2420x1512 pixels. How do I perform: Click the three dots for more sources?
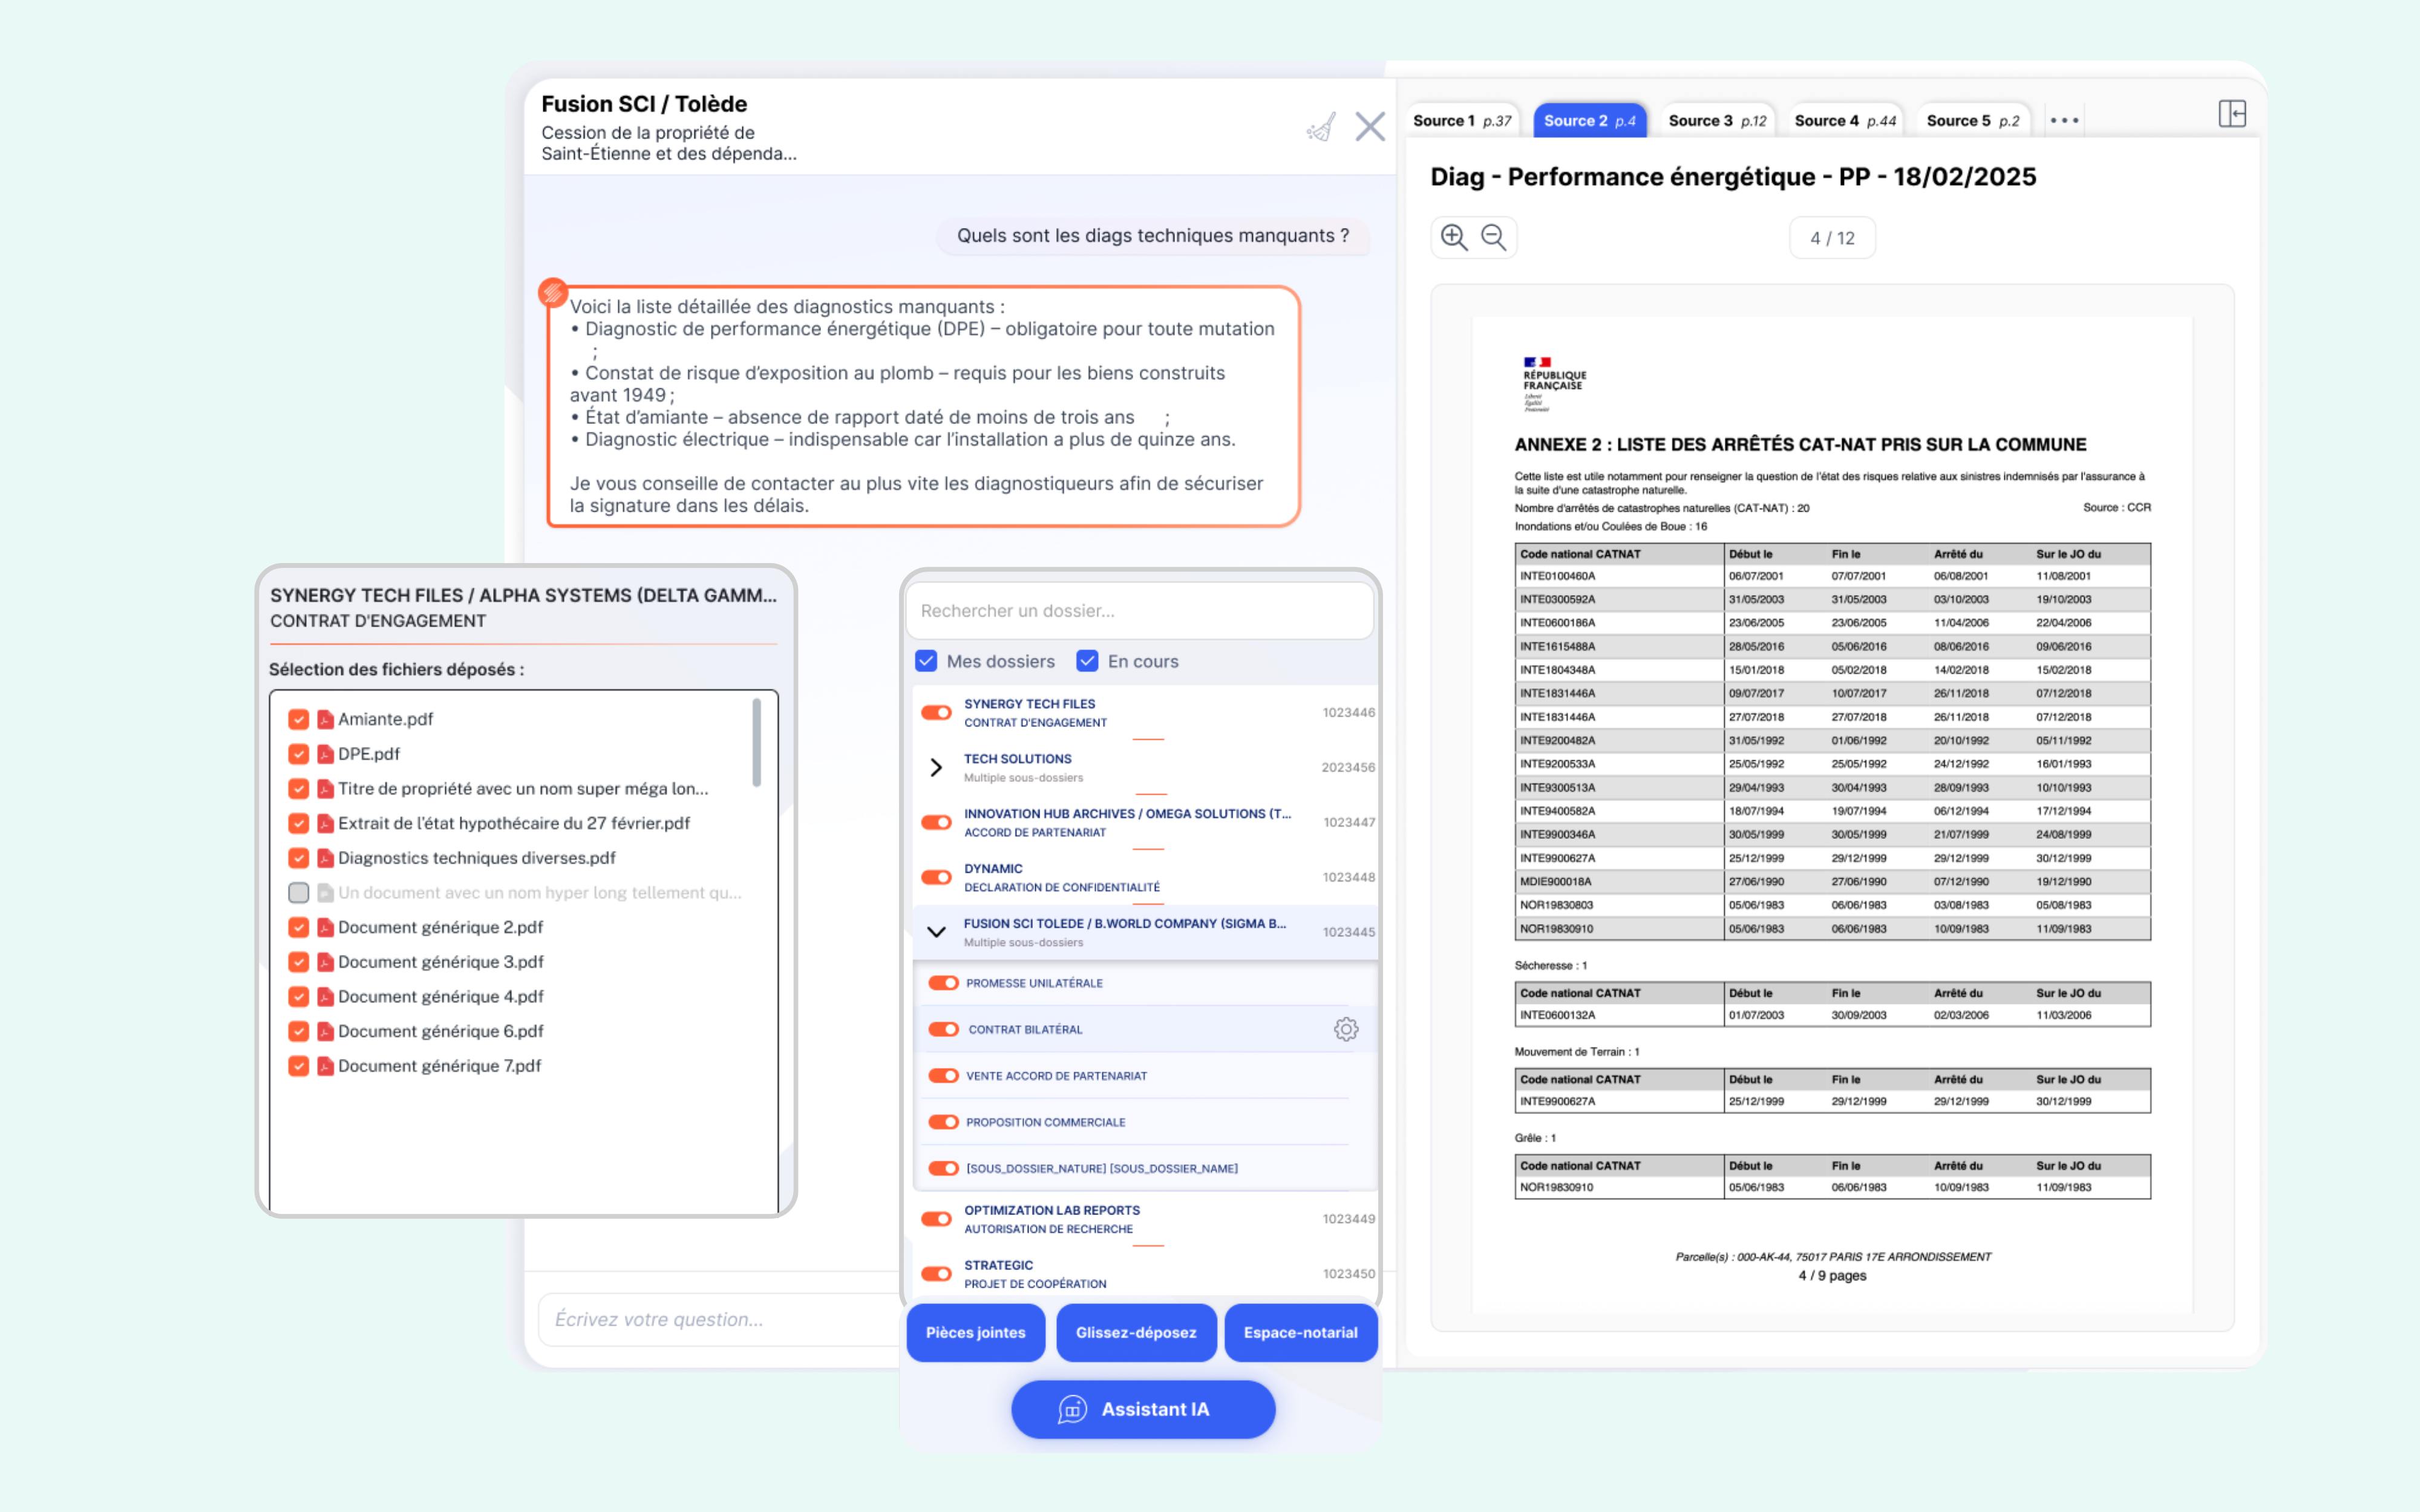tap(2063, 121)
